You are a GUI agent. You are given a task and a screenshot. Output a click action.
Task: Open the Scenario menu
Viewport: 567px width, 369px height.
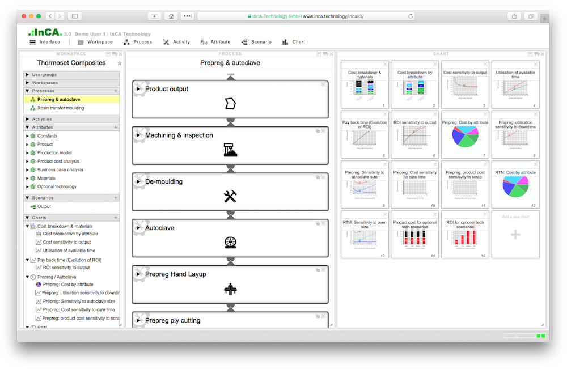[256, 42]
